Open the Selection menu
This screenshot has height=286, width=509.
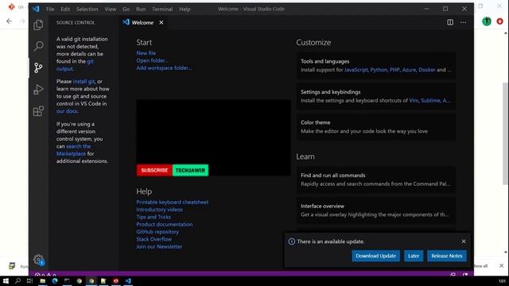87,9
